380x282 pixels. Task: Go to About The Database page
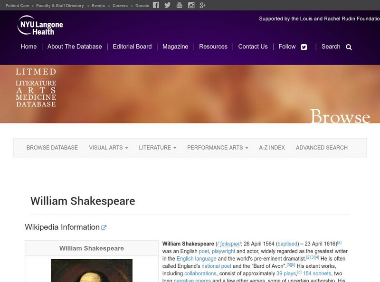(x=75, y=47)
